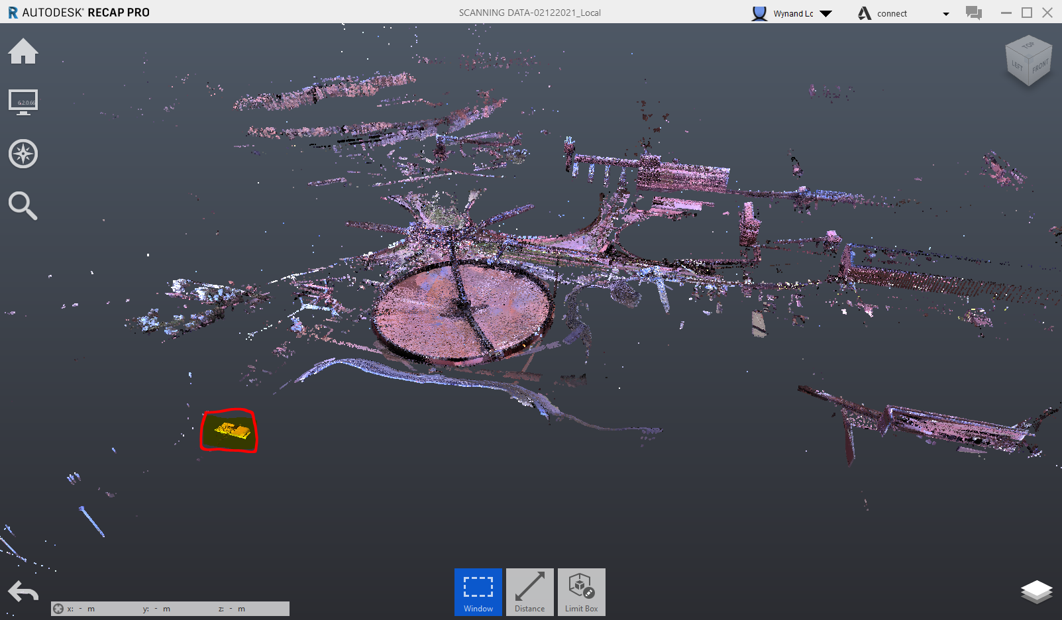Minimize the ReCap Pro window

(1006, 13)
